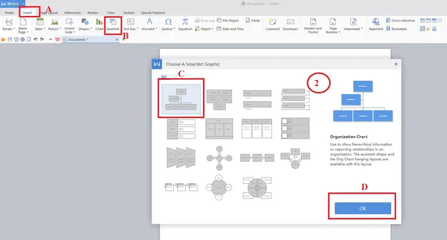
Task: Expand the quick access toolbar arrow
Action: click(x=50, y=40)
